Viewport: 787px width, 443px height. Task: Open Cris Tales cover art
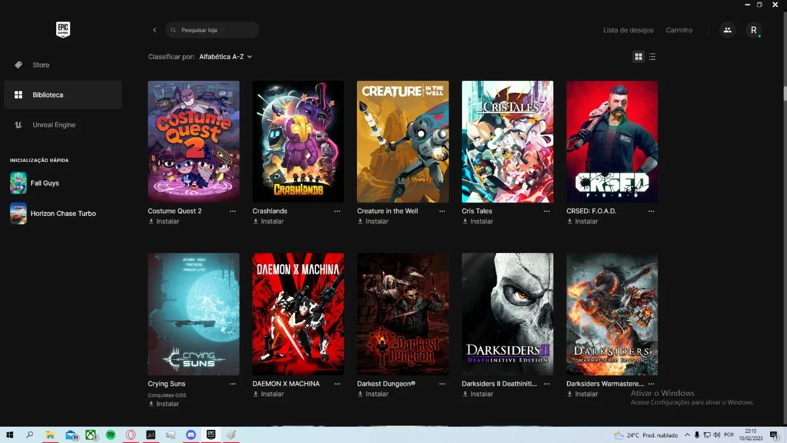tap(508, 142)
